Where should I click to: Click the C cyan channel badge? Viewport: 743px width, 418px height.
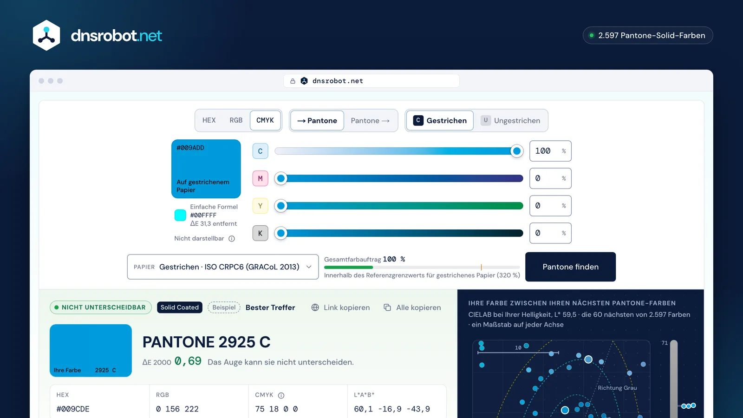pos(260,151)
